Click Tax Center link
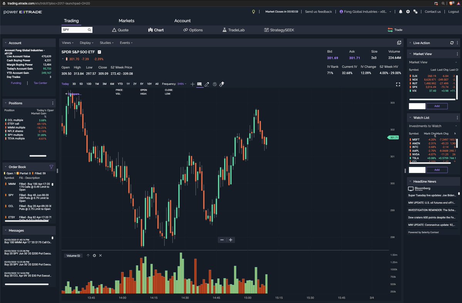The height and width of the screenshot is (303, 462). [x=40, y=83]
